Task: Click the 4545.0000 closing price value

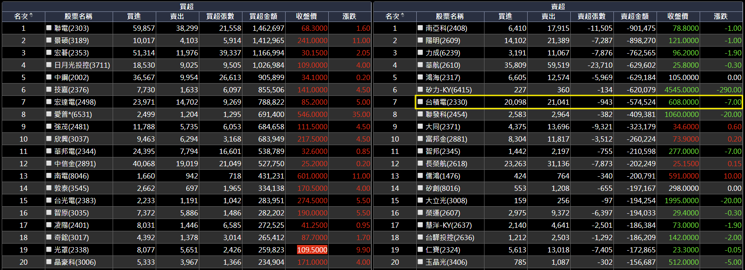Action: coord(682,90)
